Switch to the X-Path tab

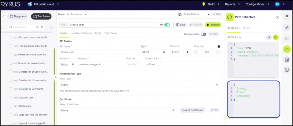(x=247, y=28)
